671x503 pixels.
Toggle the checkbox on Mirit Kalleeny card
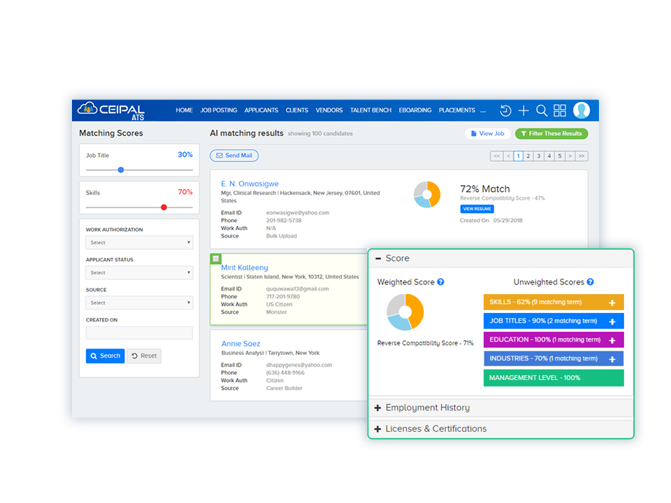(216, 258)
